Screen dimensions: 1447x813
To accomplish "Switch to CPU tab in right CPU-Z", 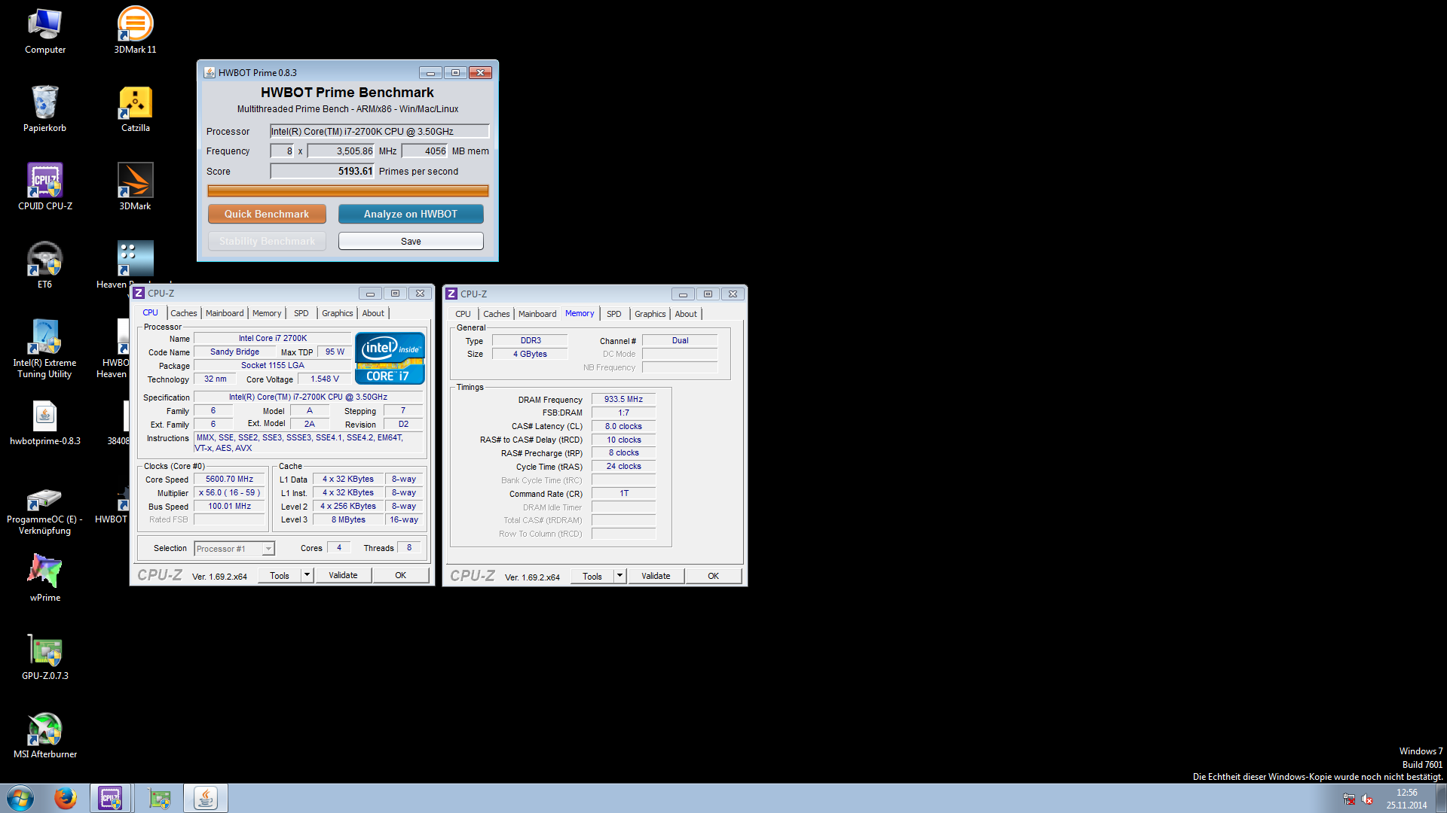I will pos(463,314).
